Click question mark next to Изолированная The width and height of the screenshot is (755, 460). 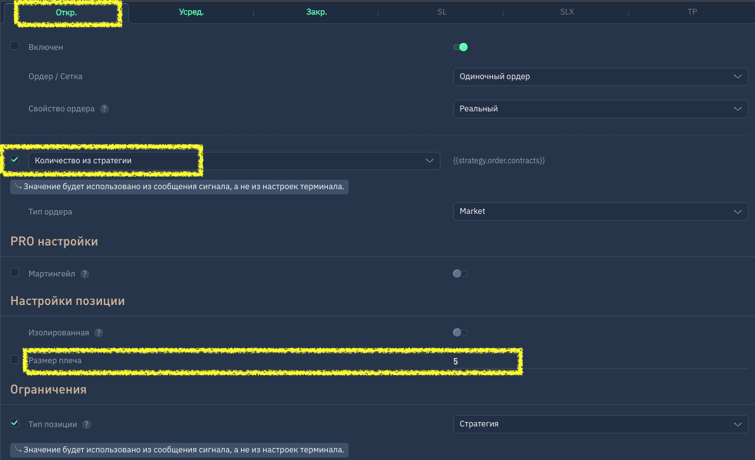[x=99, y=333]
